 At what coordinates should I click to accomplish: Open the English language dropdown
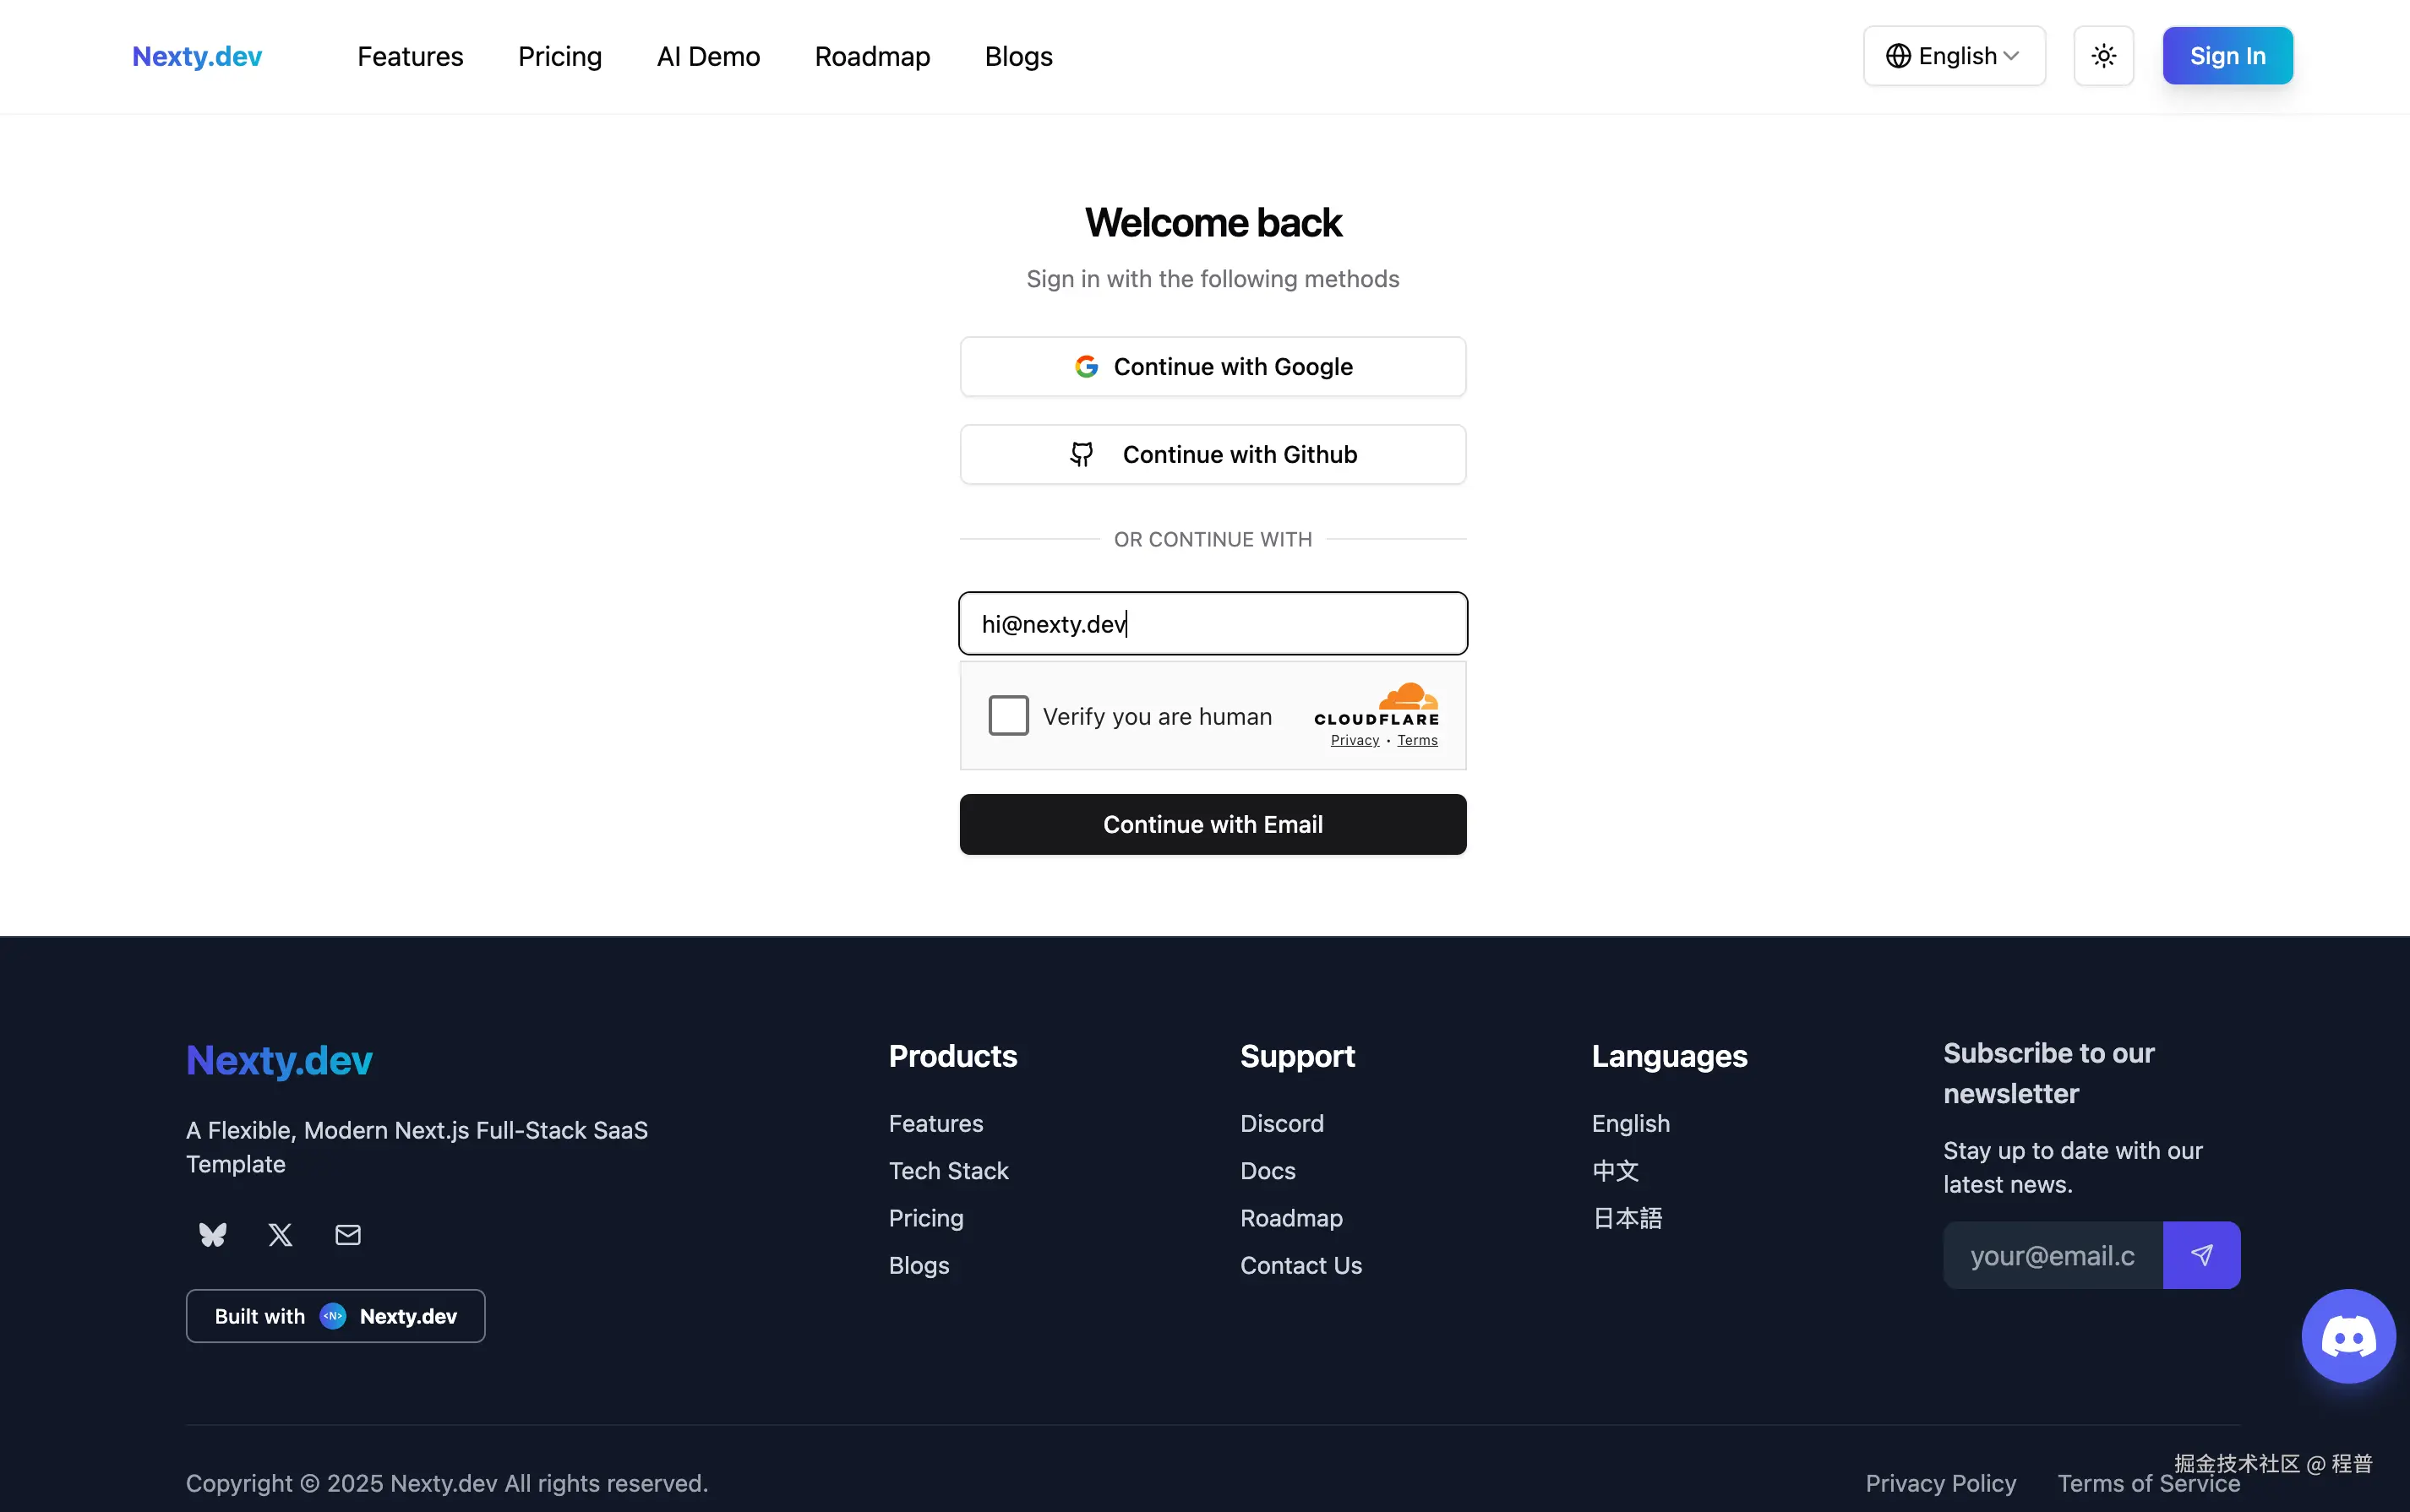1953,56
